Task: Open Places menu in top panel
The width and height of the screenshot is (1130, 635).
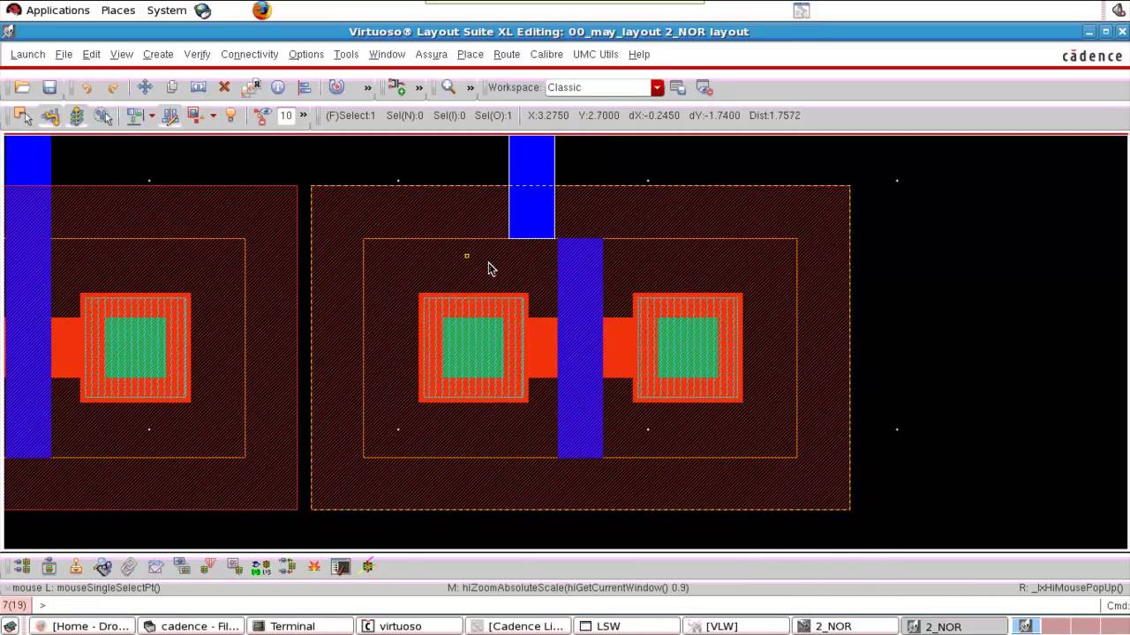Action: click(117, 11)
